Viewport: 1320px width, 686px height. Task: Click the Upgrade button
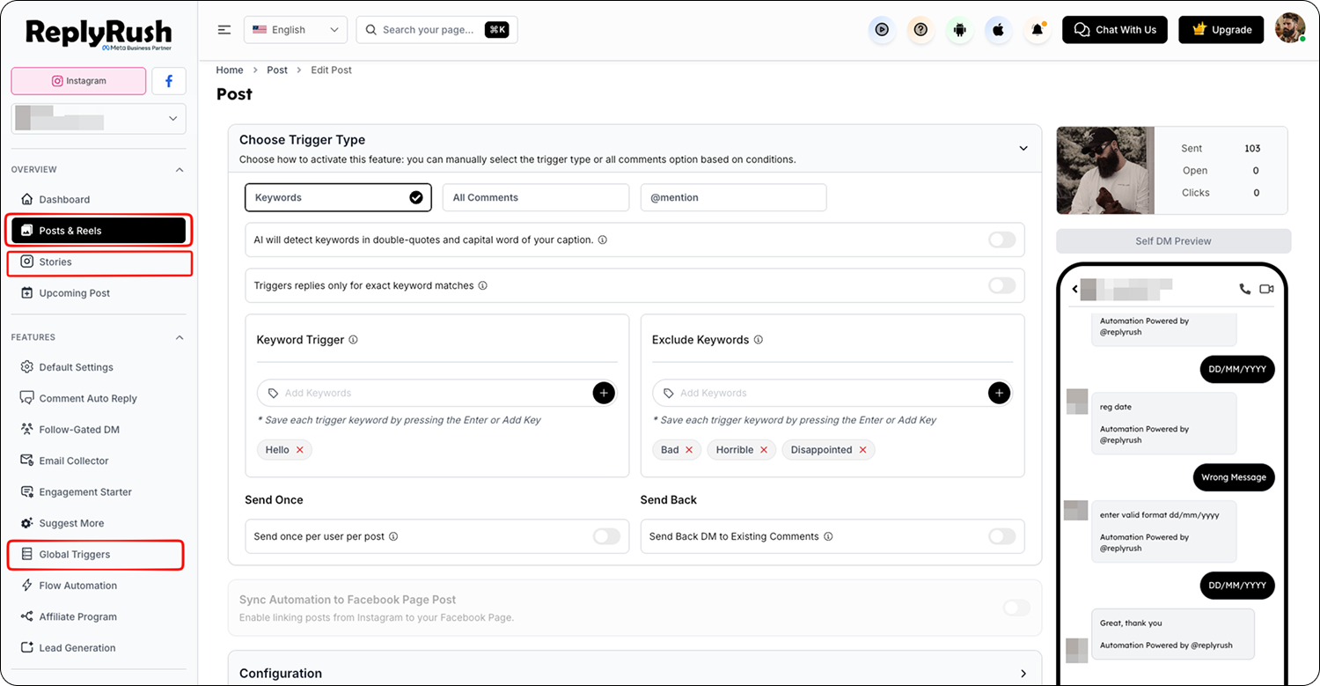click(1221, 30)
